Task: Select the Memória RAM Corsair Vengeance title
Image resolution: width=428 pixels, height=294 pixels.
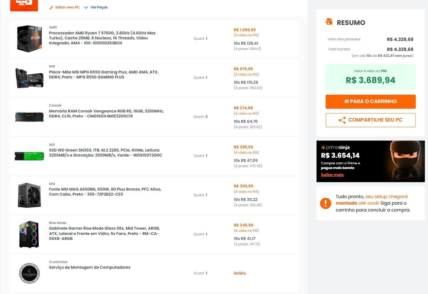Action: [106, 114]
